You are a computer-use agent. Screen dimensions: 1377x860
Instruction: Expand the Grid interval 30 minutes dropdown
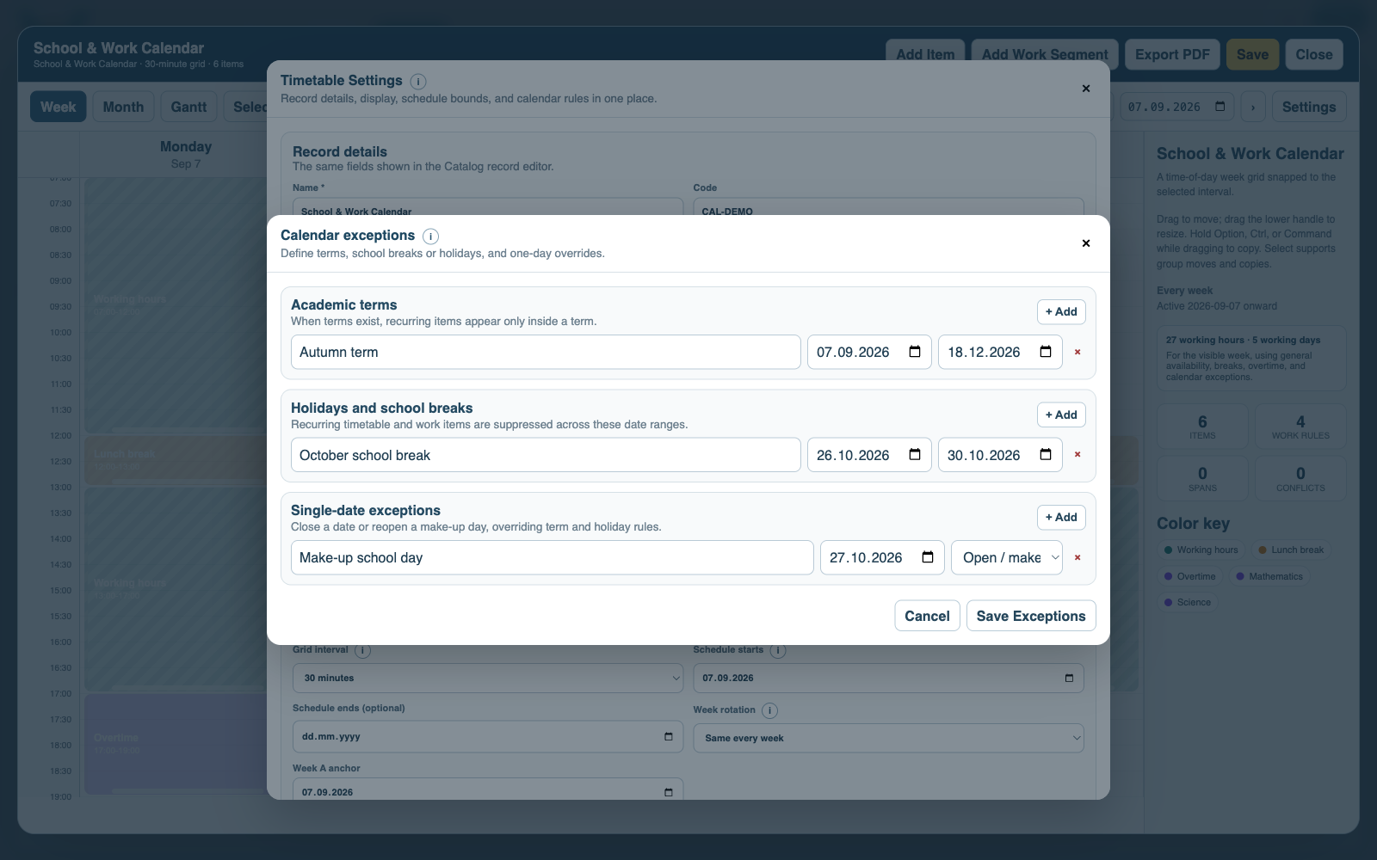point(488,678)
